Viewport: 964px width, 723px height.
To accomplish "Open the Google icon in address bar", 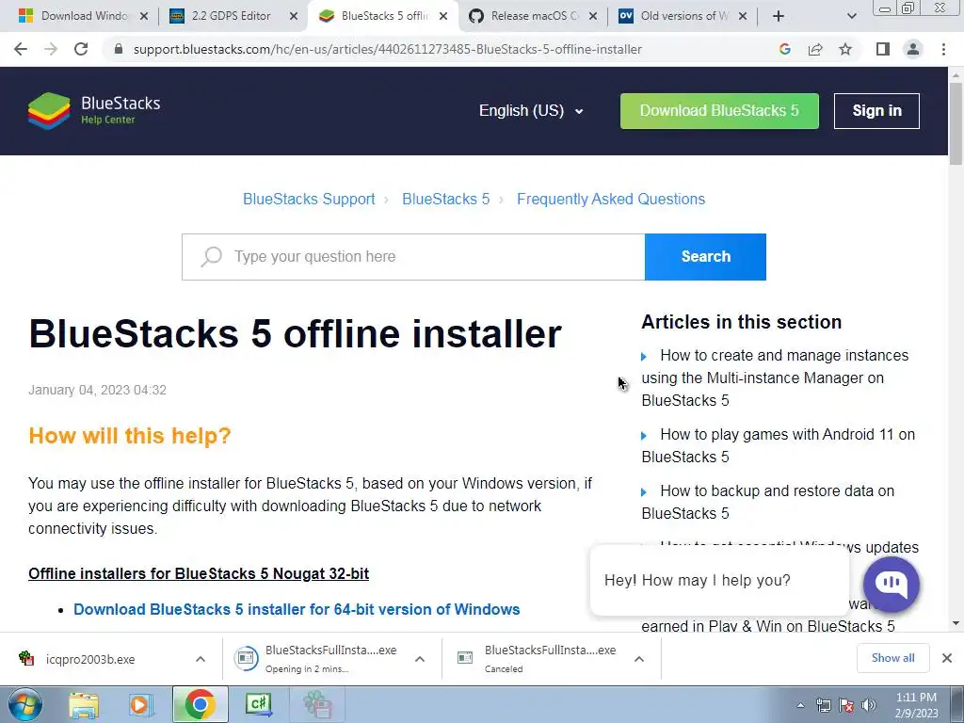I will click(x=784, y=49).
